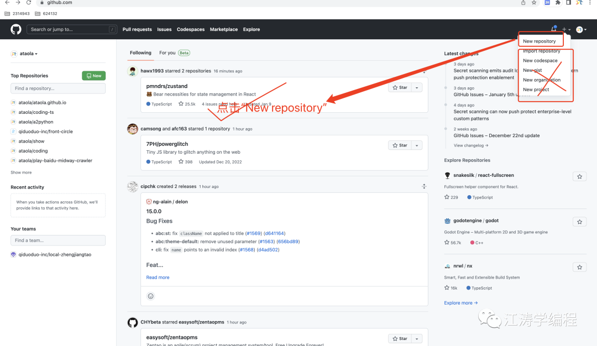Click Explore more repositories link
This screenshot has width=597, height=346.
[x=460, y=303]
